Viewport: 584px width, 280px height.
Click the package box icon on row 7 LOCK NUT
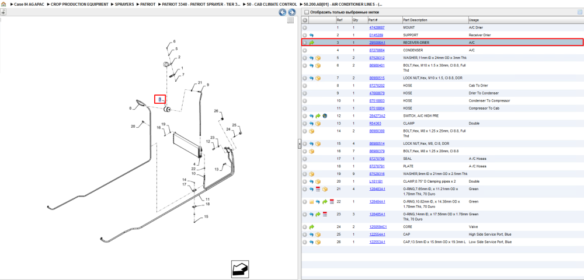tap(318, 79)
